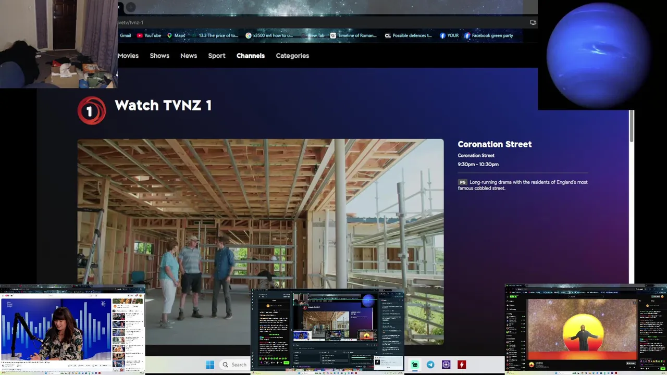Viewport: 667px width, 375px height.
Task: Click the install app icon in address bar
Action: click(x=533, y=22)
